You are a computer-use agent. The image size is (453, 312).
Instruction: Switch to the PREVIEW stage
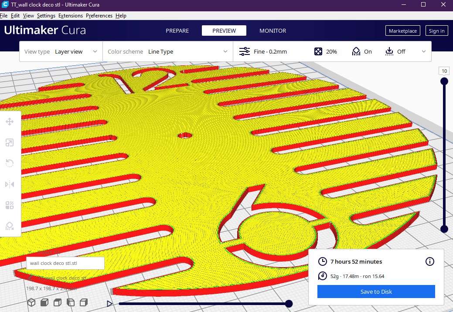point(224,31)
